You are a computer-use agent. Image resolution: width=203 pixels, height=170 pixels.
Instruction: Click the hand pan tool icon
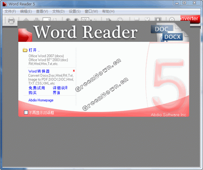[119, 19]
